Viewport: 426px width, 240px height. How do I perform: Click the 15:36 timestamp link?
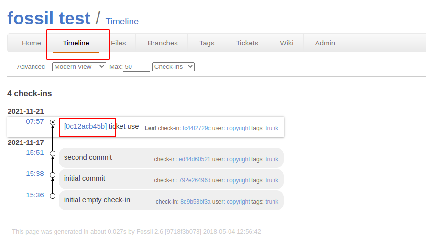[35, 195]
